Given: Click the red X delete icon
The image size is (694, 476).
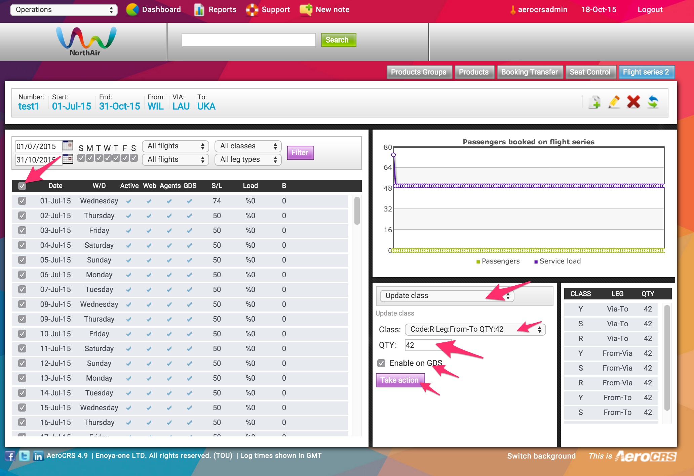Looking at the screenshot, I should [633, 102].
